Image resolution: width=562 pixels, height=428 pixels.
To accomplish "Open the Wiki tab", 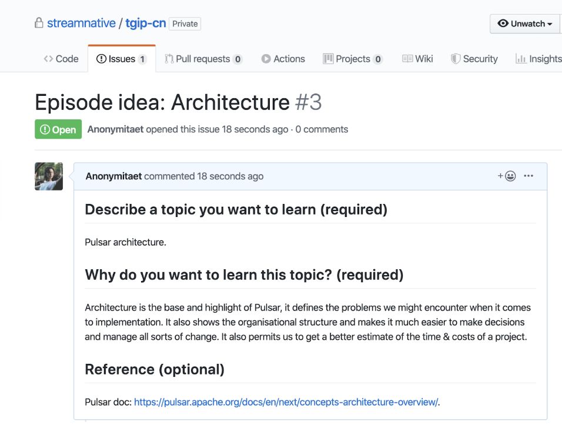I will [417, 59].
